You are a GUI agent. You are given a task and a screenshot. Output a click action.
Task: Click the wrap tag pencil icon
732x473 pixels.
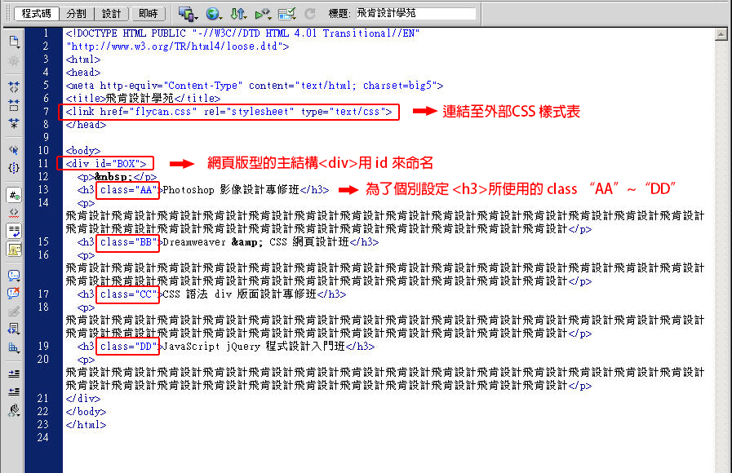14,312
